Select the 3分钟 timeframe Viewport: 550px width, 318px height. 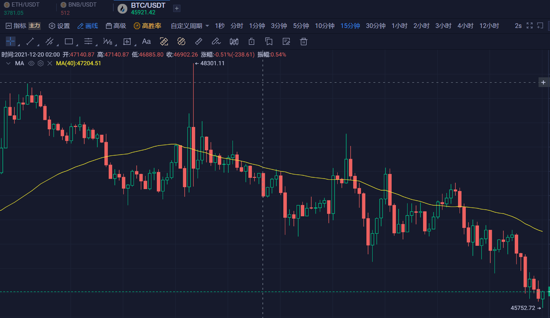click(x=279, y=26)
